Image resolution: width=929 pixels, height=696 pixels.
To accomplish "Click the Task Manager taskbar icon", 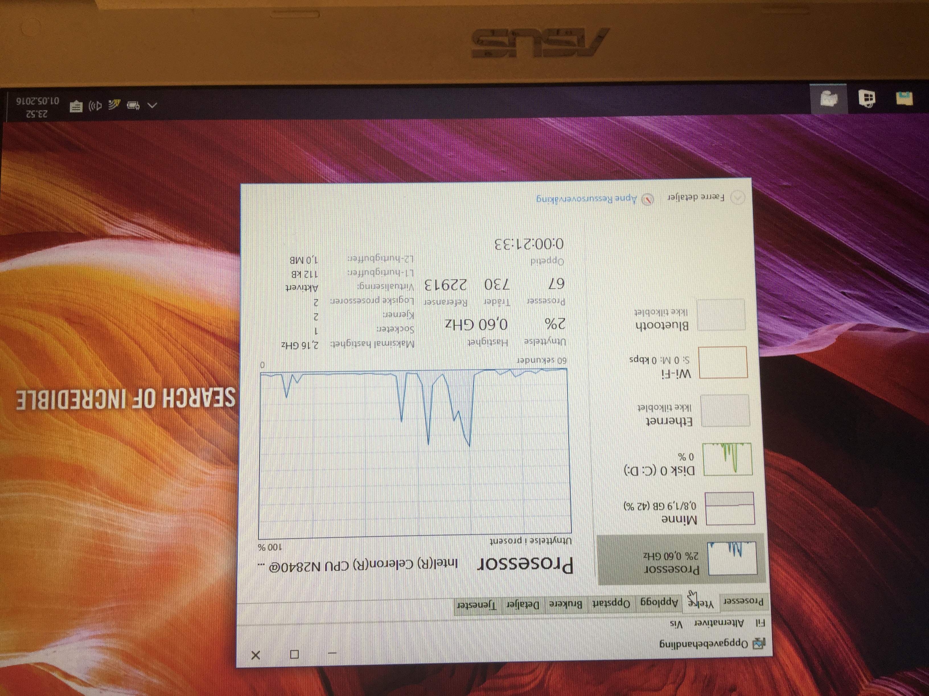I will click(x=828, y=100).
